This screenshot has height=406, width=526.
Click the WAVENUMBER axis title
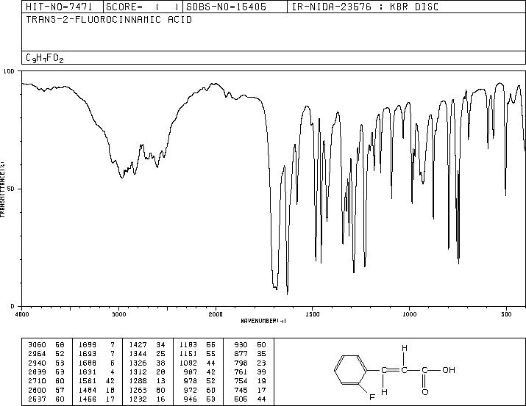tap(263, 321)
